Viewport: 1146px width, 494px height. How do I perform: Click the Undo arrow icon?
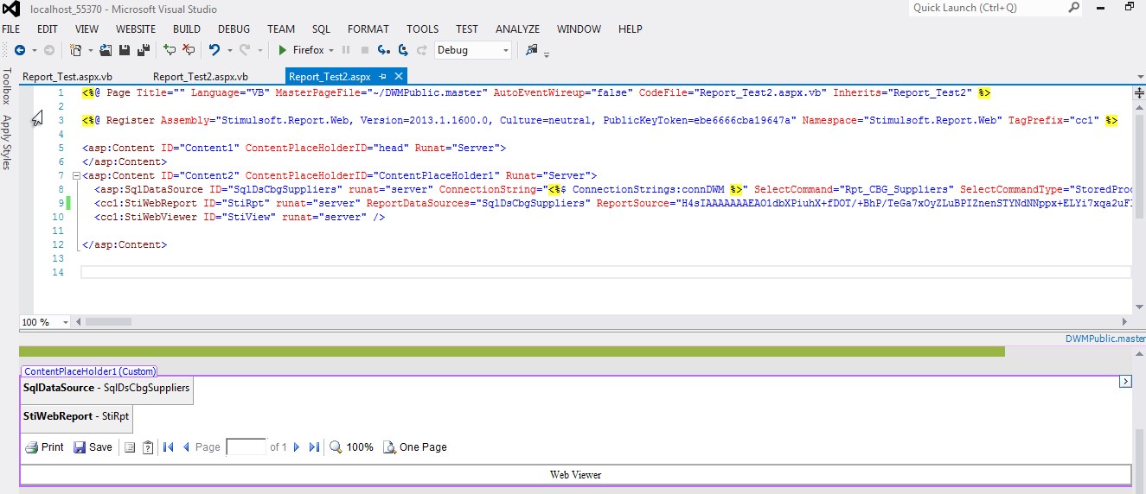coord(214,50)
